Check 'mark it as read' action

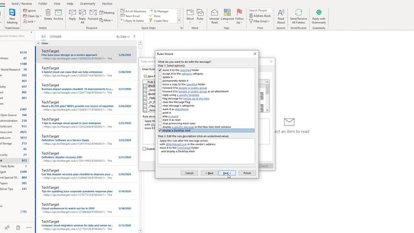click(x=160, y=120)
